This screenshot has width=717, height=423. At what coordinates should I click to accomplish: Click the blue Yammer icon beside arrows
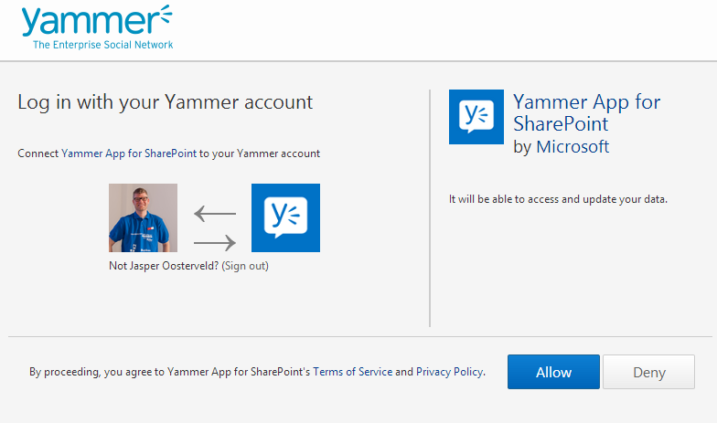point(285,217)
